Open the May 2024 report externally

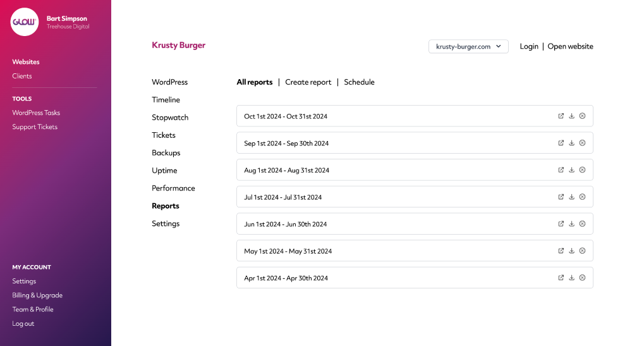point(561,251)
